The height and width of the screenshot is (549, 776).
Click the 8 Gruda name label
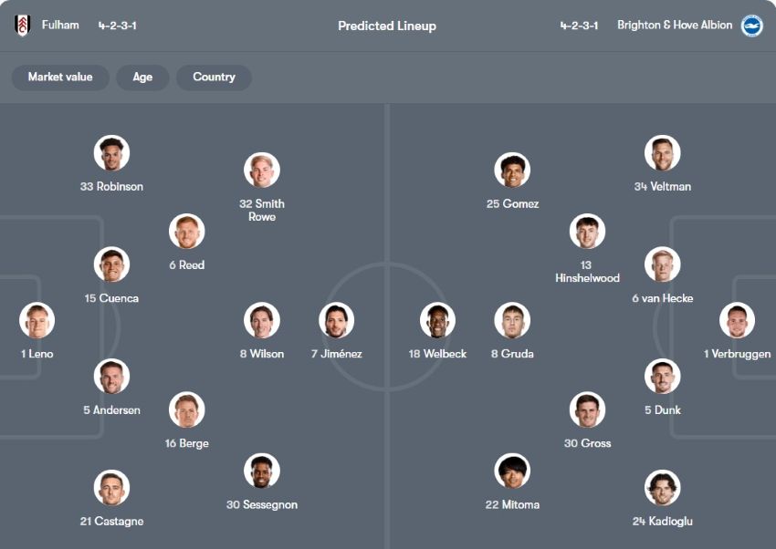513,354
